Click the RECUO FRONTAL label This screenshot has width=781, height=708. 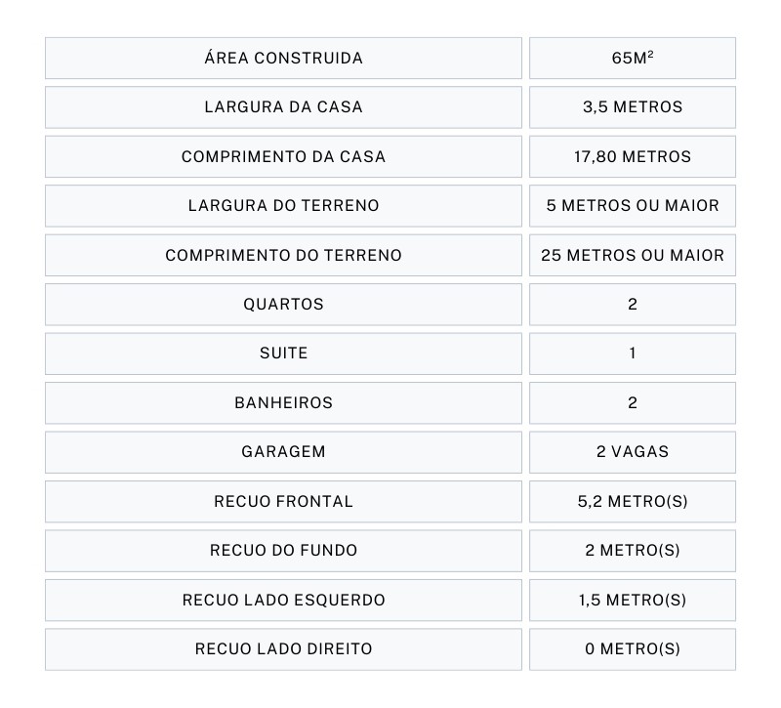(283, 502)
